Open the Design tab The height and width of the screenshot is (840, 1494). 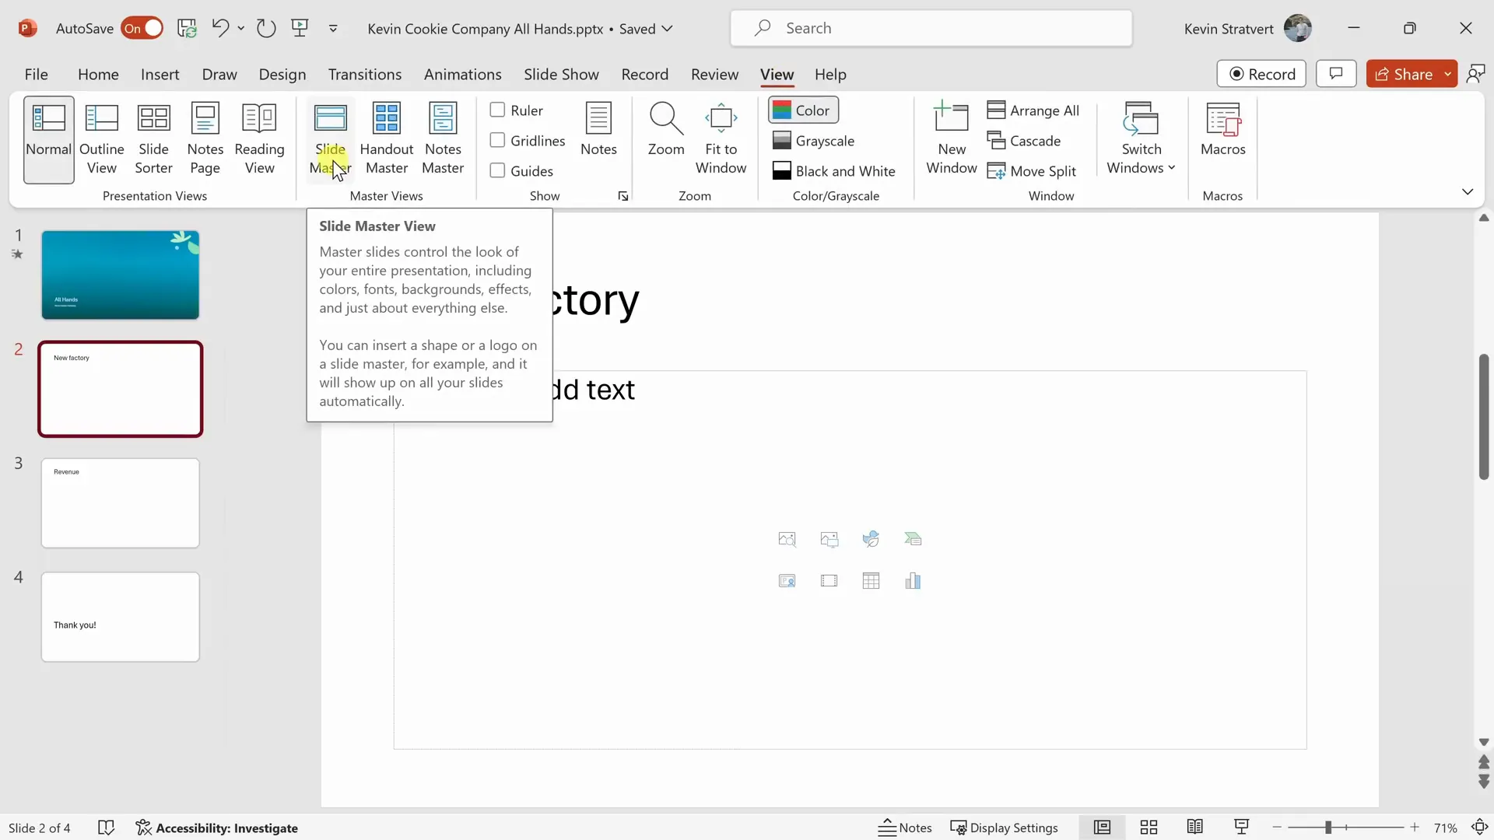coord(282,74)
